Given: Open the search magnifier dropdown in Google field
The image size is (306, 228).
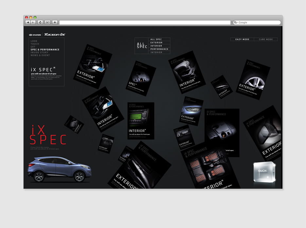Looking at the screenshot, I should (236, 23).
